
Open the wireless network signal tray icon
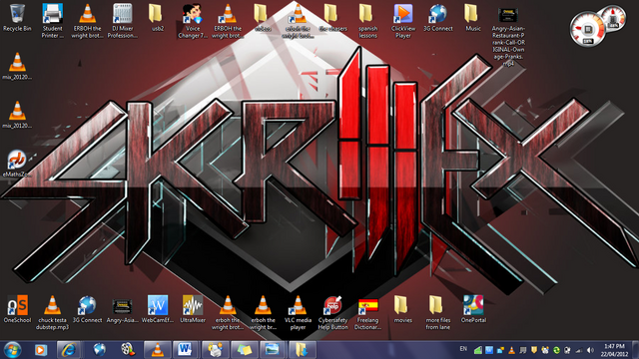[x=579, y=350]
